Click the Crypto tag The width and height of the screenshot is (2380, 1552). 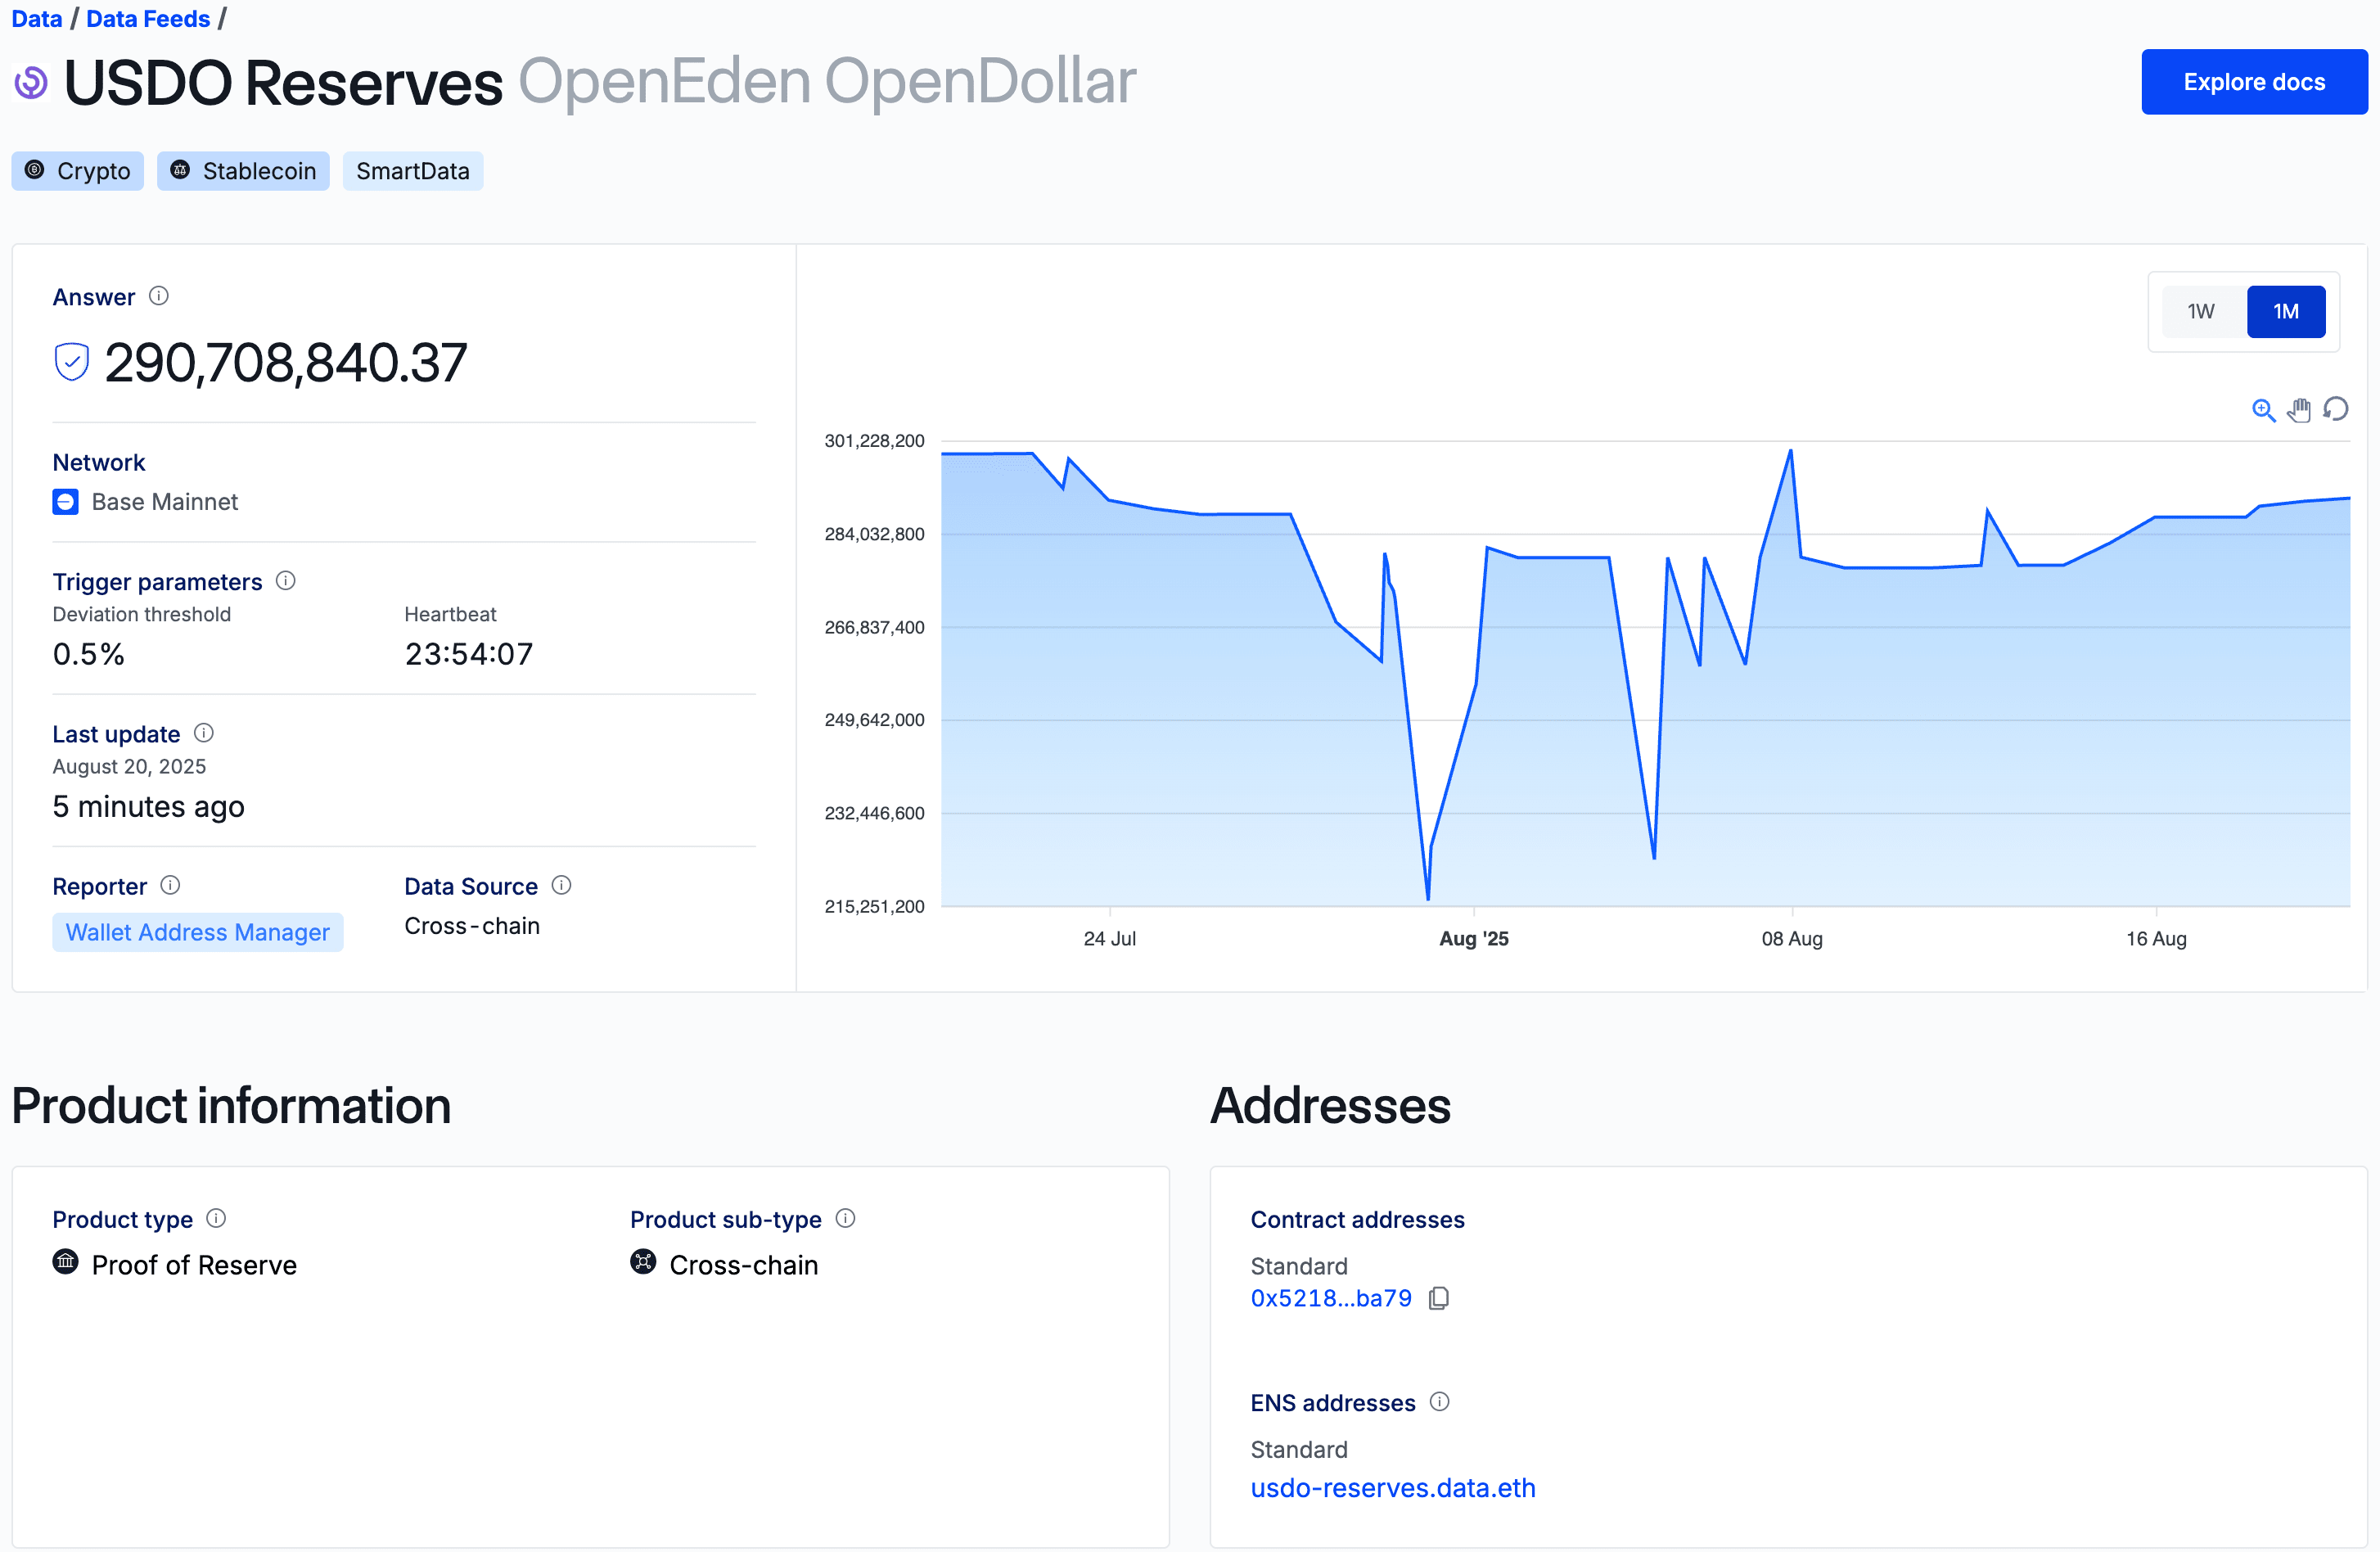78,171
